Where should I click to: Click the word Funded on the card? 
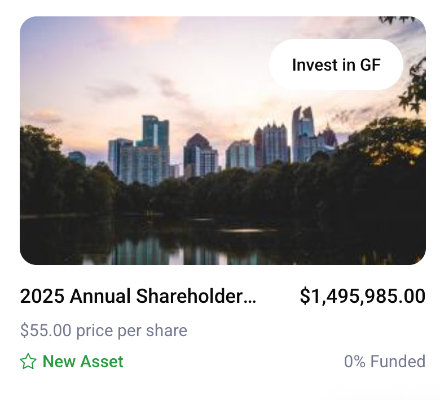tap(398, 362)
